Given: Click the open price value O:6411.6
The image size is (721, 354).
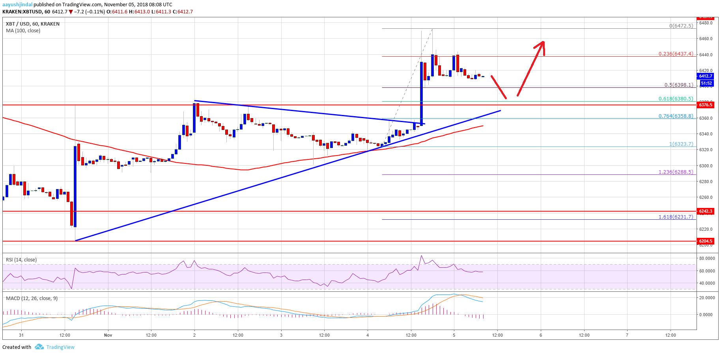Looking at the screenshot, I should (x=118, y=12).
